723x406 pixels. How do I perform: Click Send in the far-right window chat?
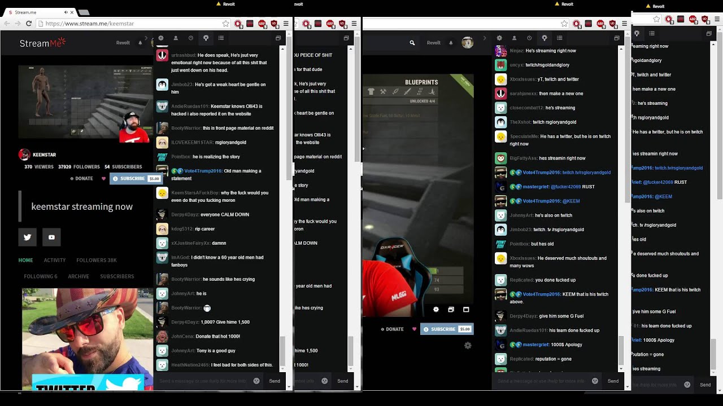[x=705, y=385]
